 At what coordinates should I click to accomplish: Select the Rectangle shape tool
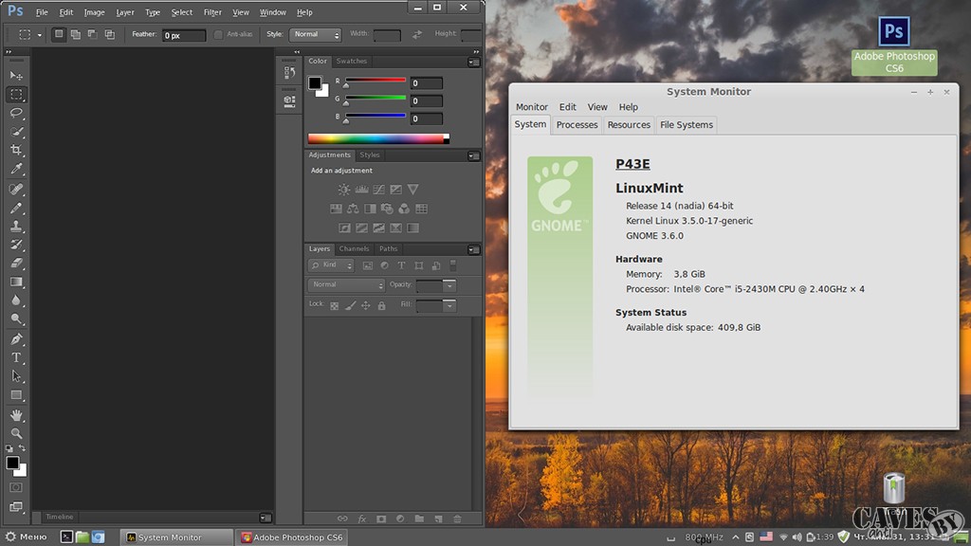click(16, 395)
